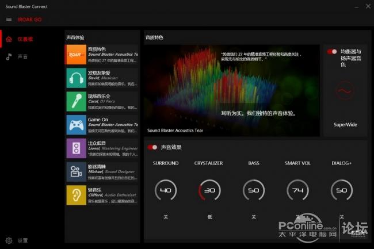Click the ROAR GO device title
The image size is (374, 249).
tap(29, 20)
